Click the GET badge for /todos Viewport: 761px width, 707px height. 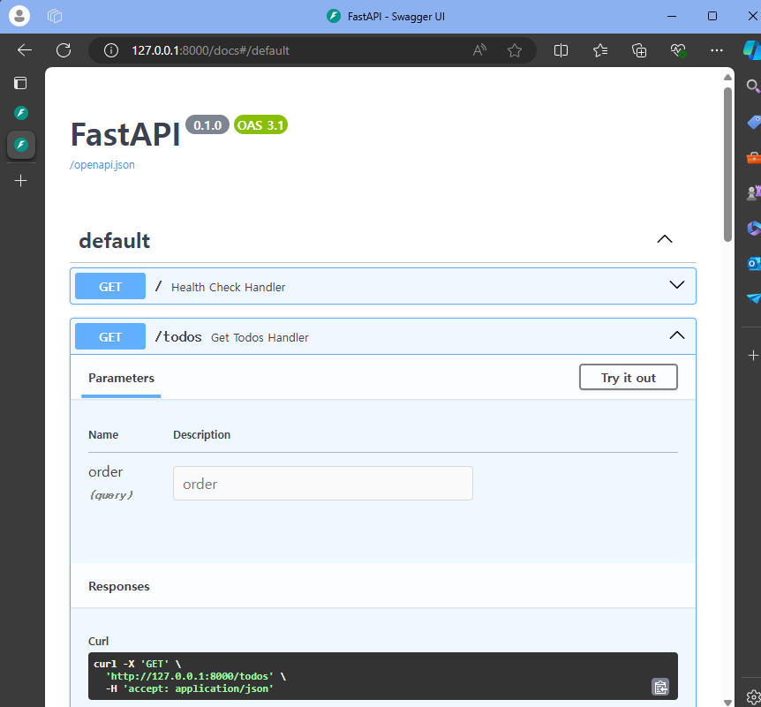pyautogui.click(x=110, y=337)
